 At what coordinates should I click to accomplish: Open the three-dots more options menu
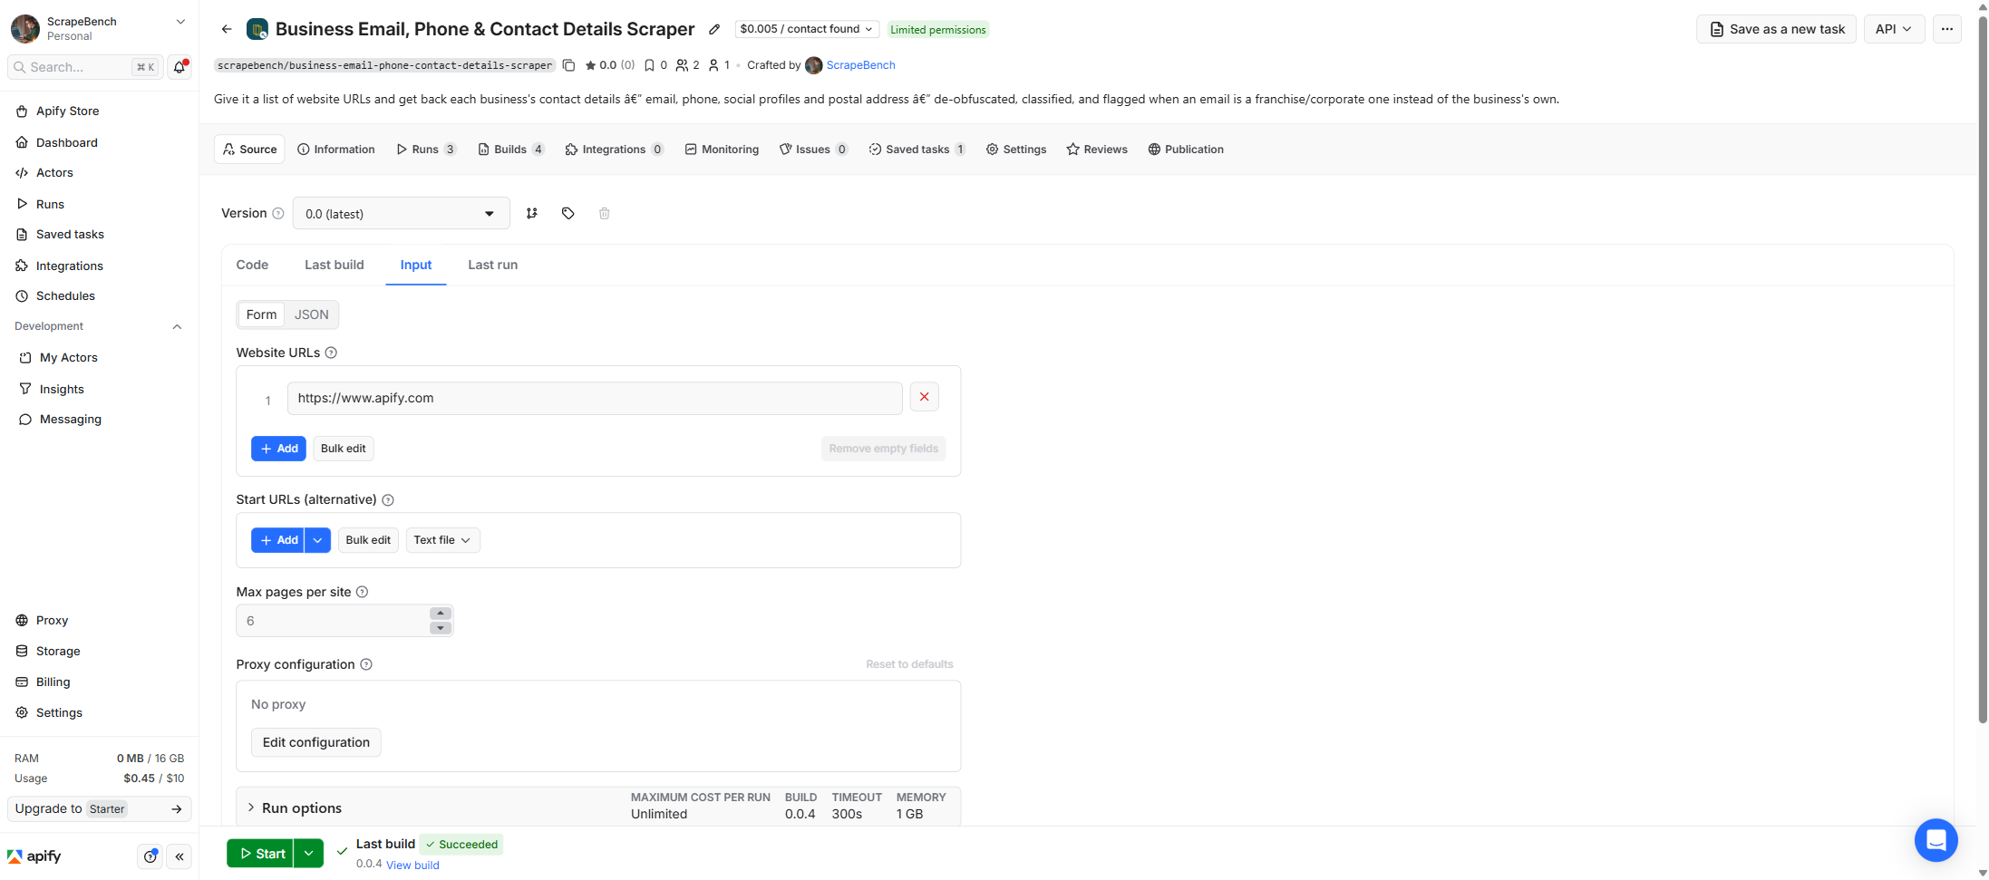(x=1946, y=29)
